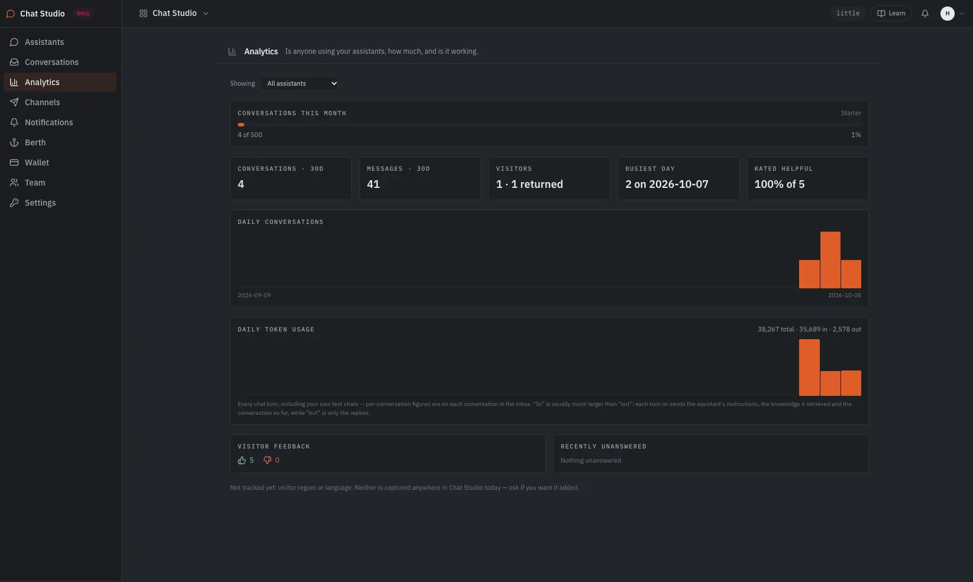Click the Berth anchor icon
973x582 pixels.
14,142
